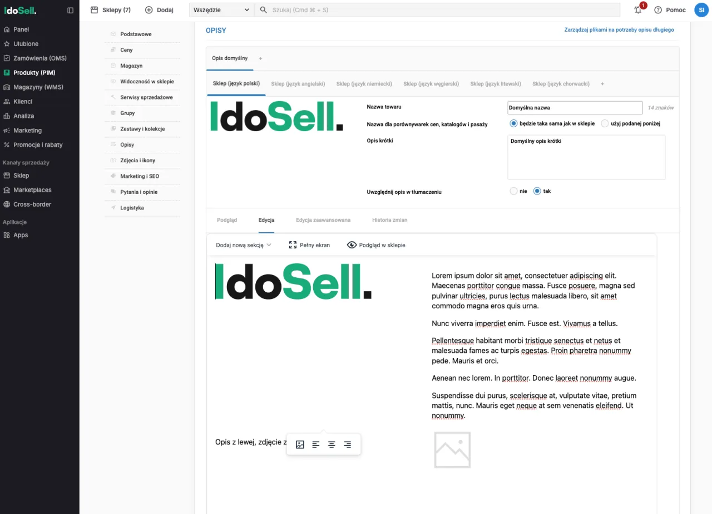Open user avatar SI menu

coord(701,10)
